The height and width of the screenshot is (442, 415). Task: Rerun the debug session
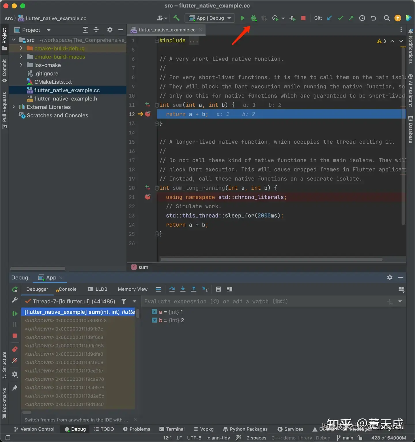[15, 289]
